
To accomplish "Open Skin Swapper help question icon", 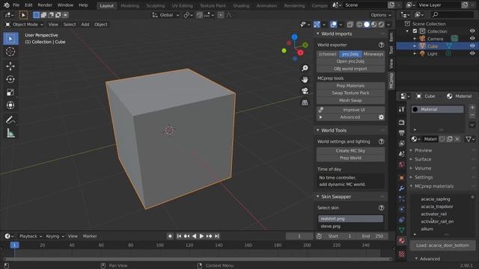I will [381, 208].
